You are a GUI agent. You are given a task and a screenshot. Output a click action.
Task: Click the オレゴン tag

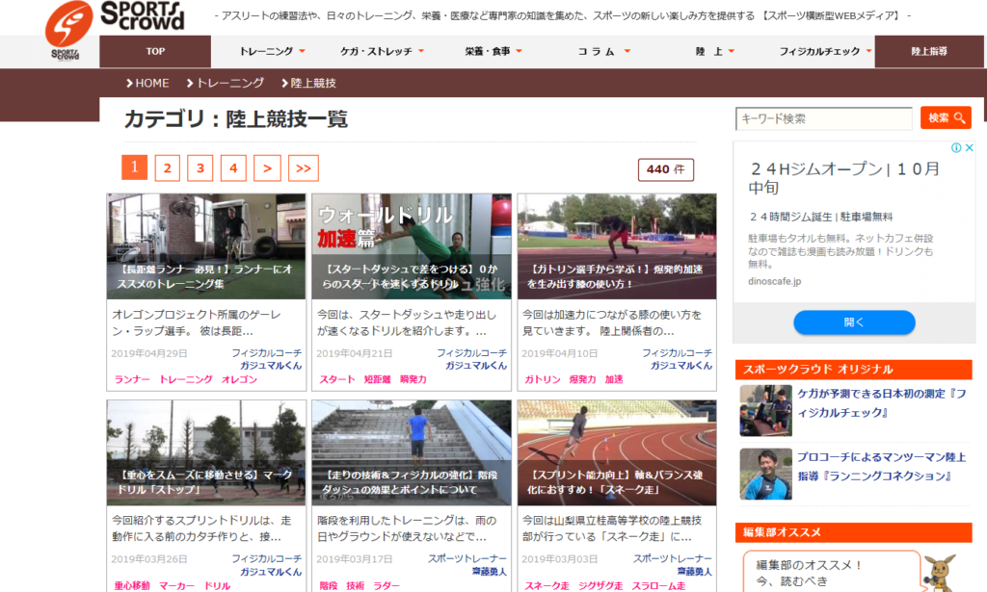pyautogui.click(x=239, y=379)
